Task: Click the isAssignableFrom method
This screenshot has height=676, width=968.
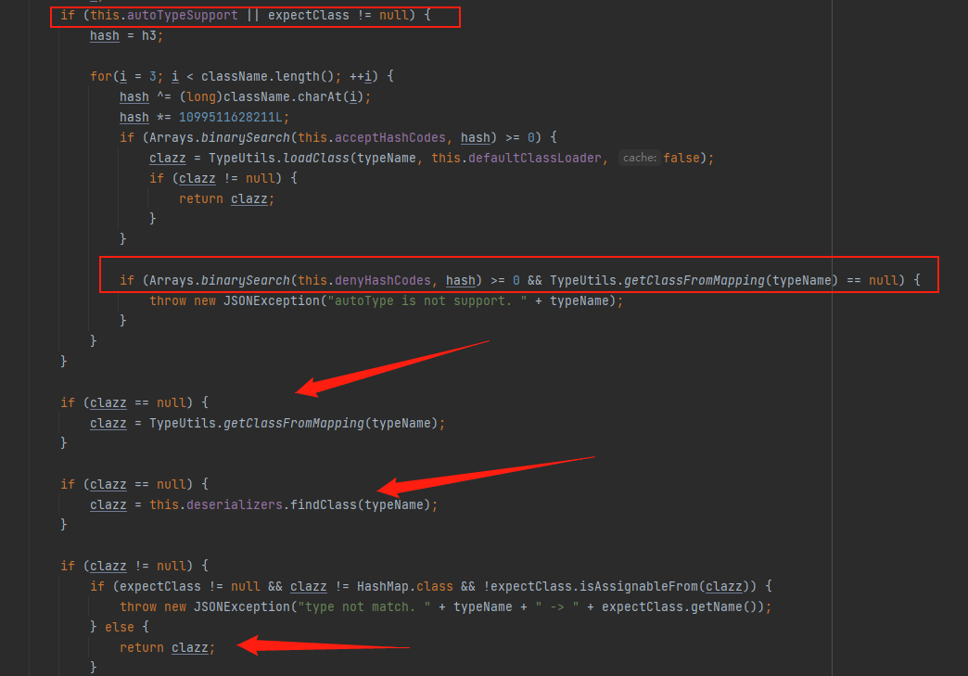Action: tap(639, 586)
